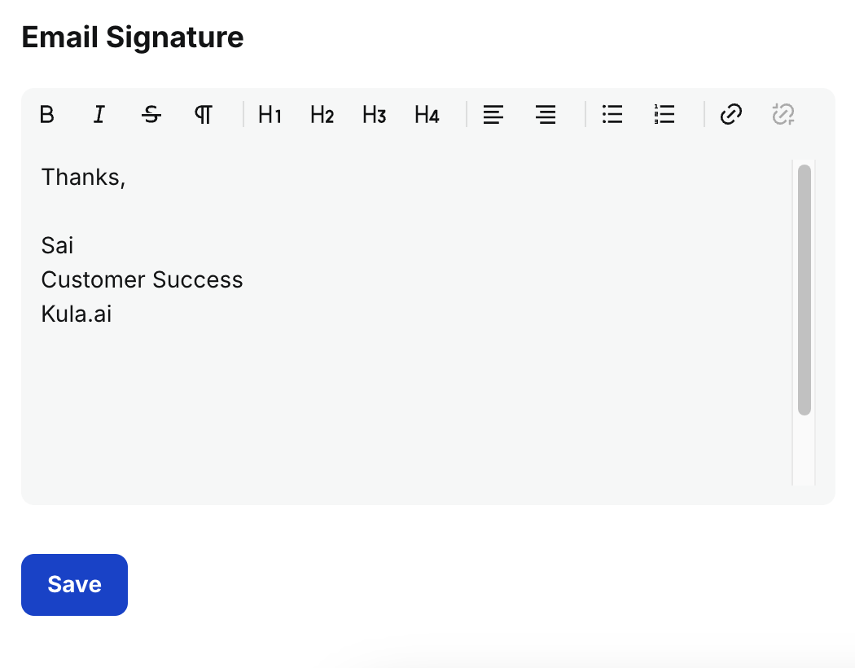
Task: Add a hyperlink to the signature
Action: pos(731,115)
